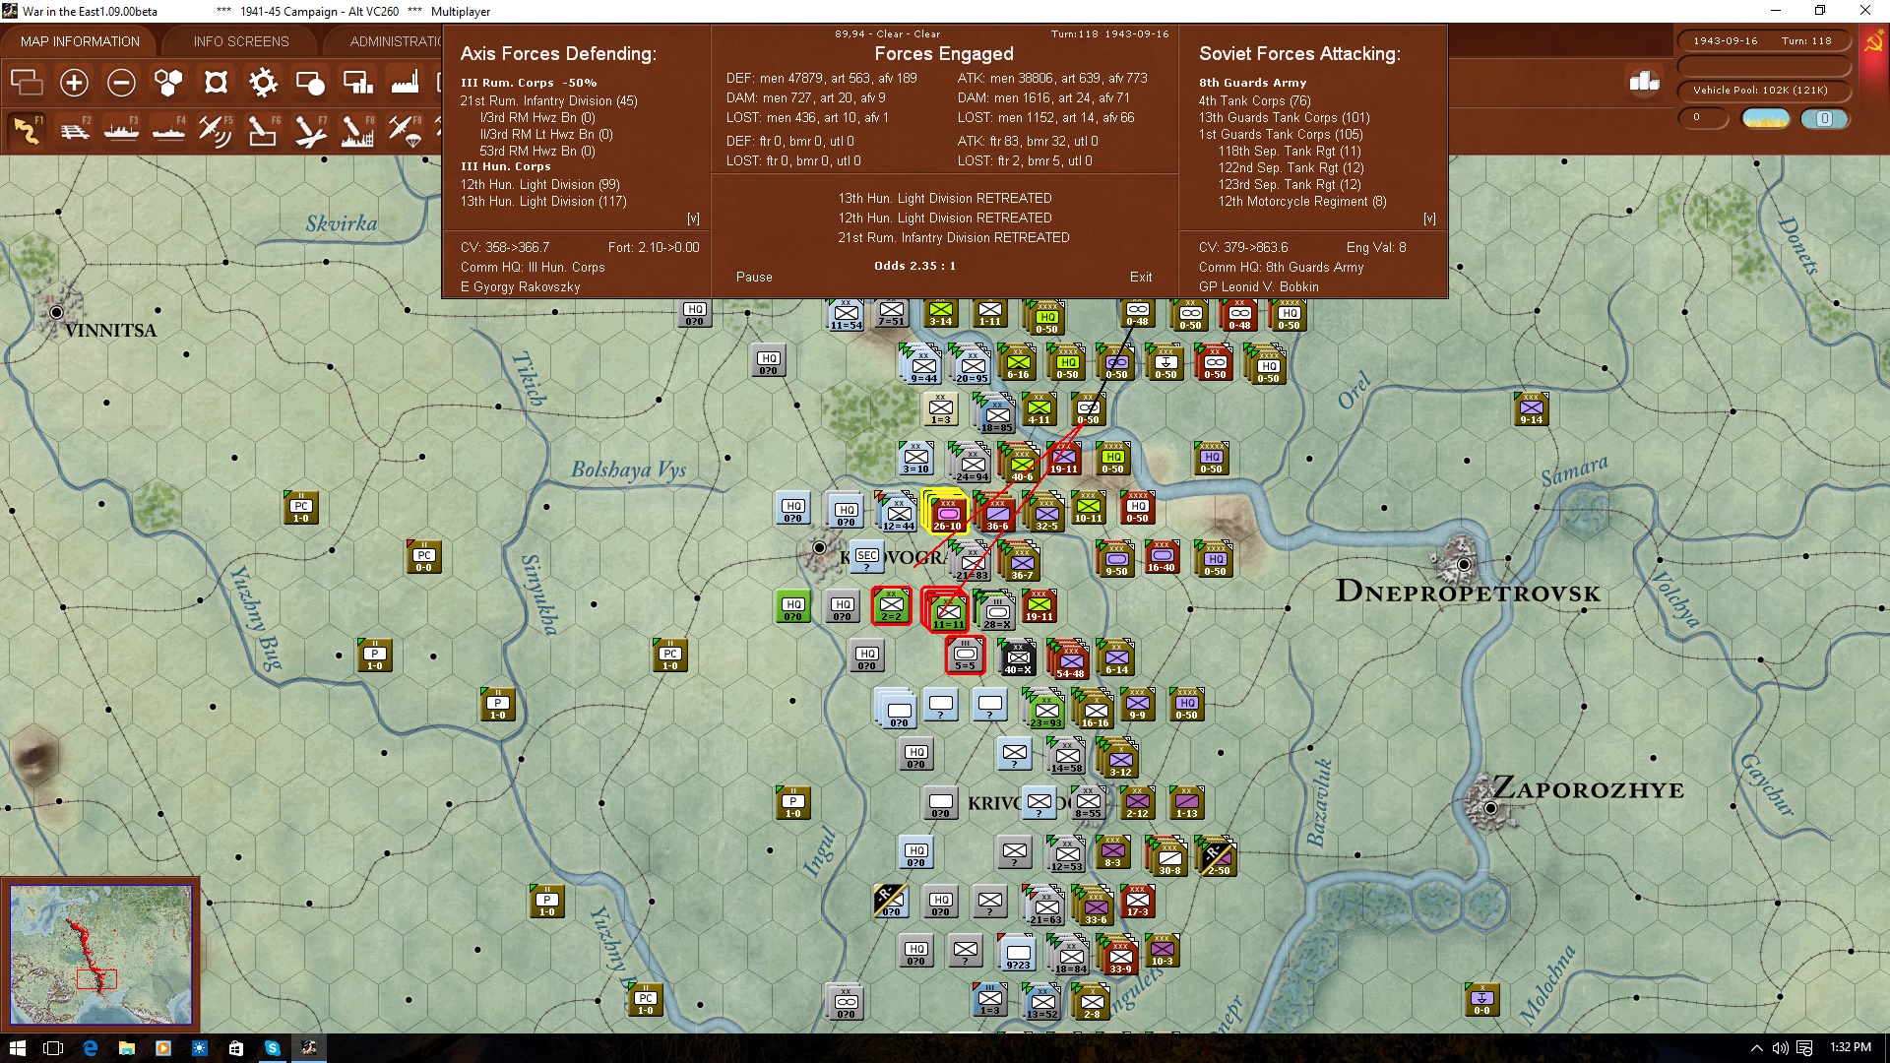Click the factory production icon
1890x1063 pixels.
(405, 83)
